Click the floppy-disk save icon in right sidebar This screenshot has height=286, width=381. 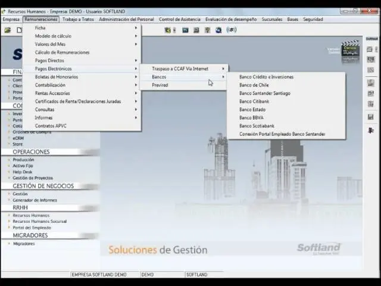[370, 117]
